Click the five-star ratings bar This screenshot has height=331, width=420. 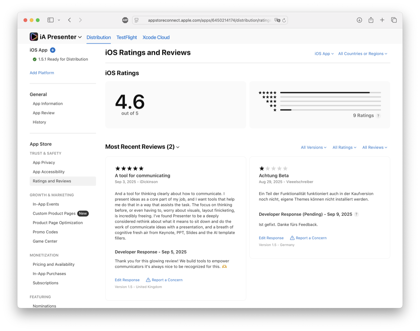tap(330, 93)
